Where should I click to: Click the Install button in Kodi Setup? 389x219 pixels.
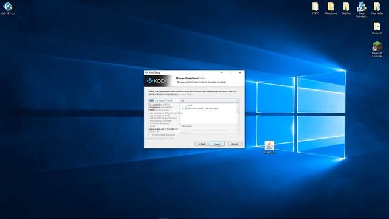click(217, 144)
